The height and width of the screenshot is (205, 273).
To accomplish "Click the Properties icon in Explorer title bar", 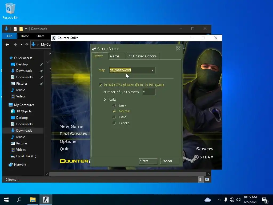I will pyautogui.click(x=15, y=29).
